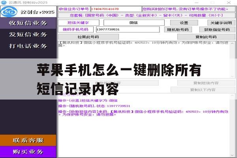Click the 云通讯 title bar app icon
The image size is (237, 158).
pos(4,2)
